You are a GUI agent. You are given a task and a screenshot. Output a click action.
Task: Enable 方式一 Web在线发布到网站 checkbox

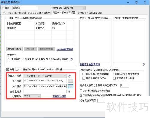(7, 18)
